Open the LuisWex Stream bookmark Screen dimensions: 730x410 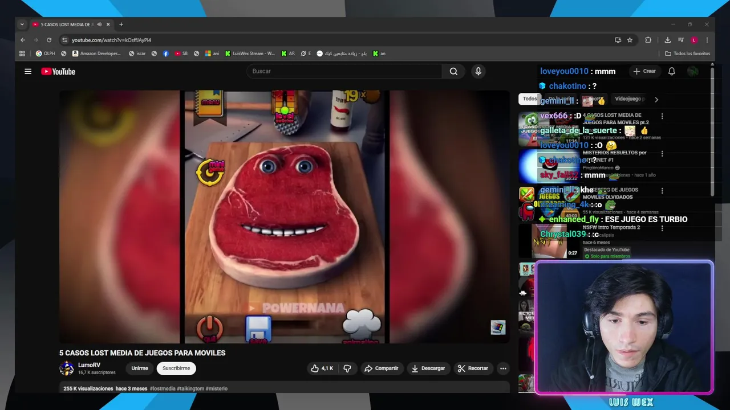tap(250, 54)
